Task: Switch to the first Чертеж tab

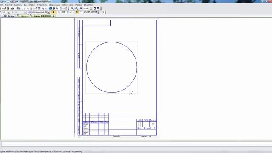Action: 22,16
